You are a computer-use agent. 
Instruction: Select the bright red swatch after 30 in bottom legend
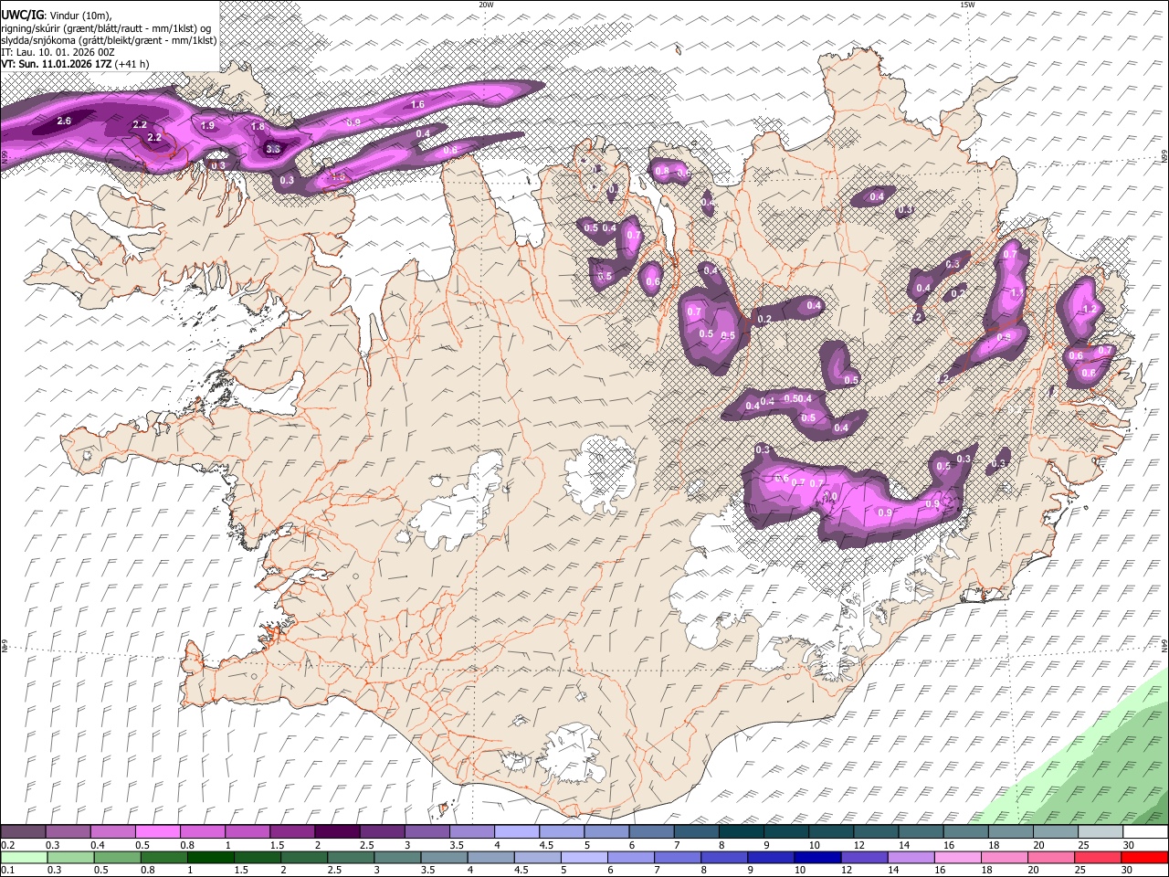click(x=1143, y=857)
